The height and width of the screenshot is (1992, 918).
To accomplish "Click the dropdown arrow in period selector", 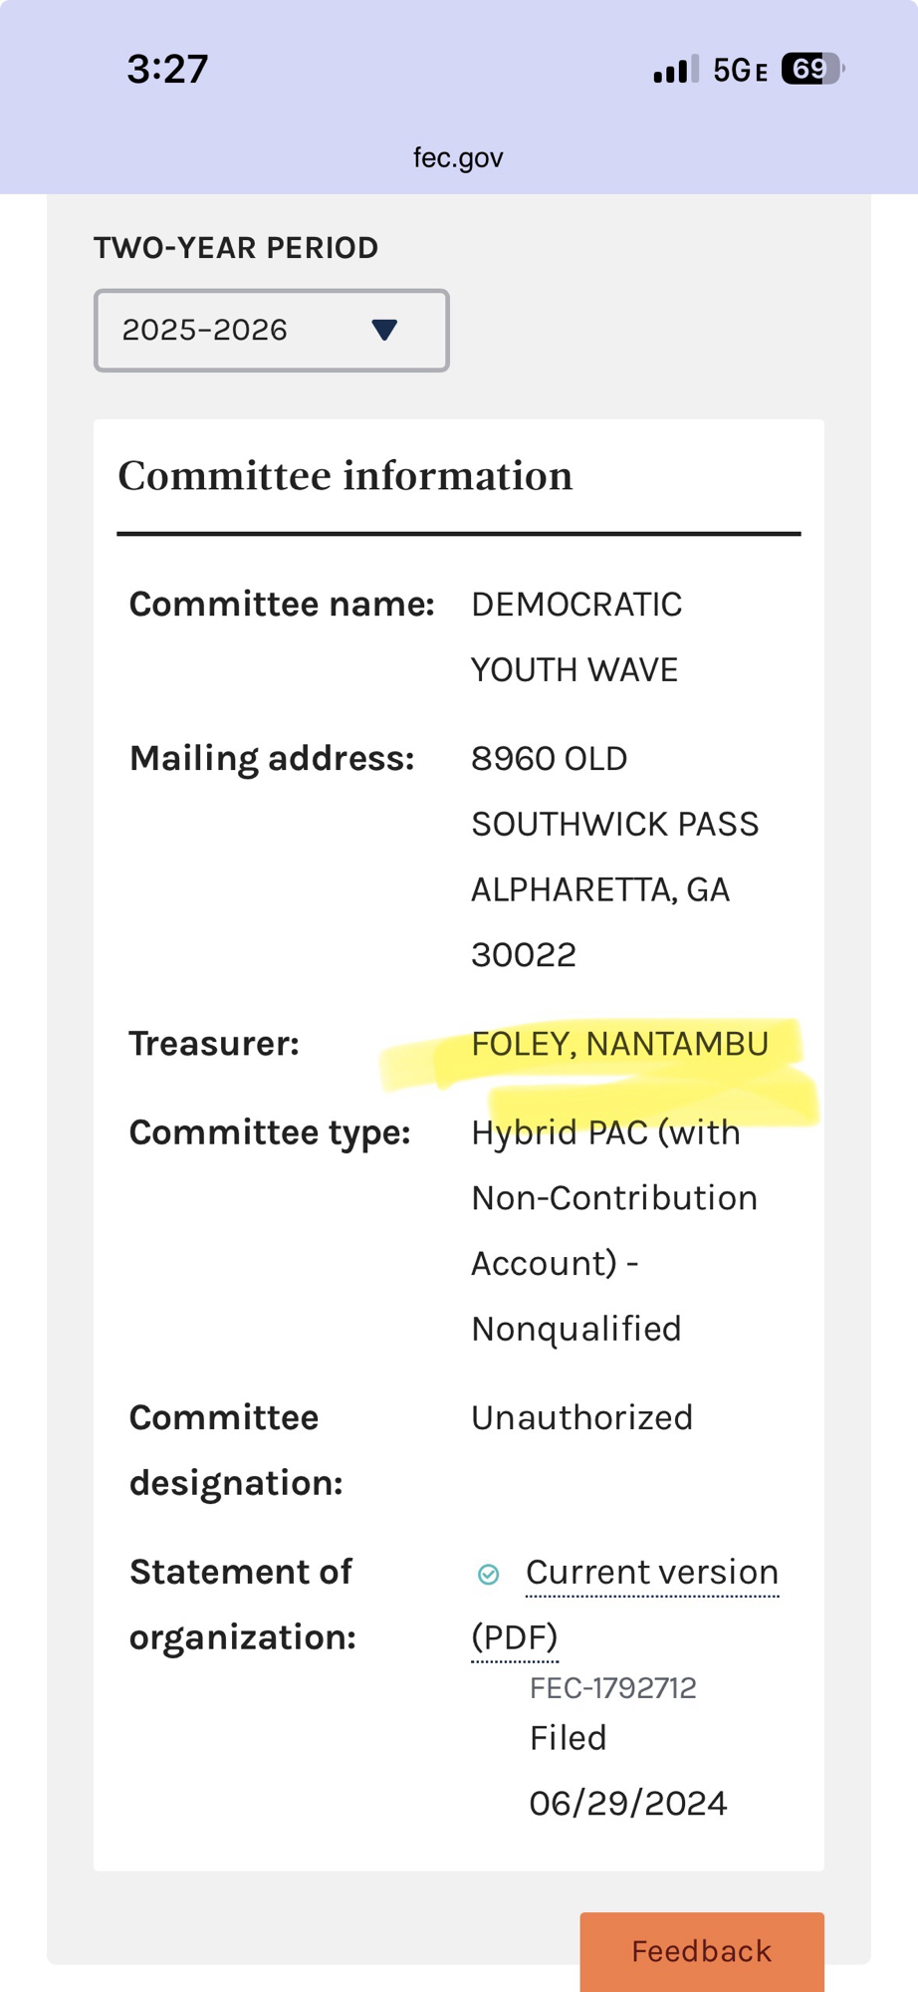I will [384, 331].
